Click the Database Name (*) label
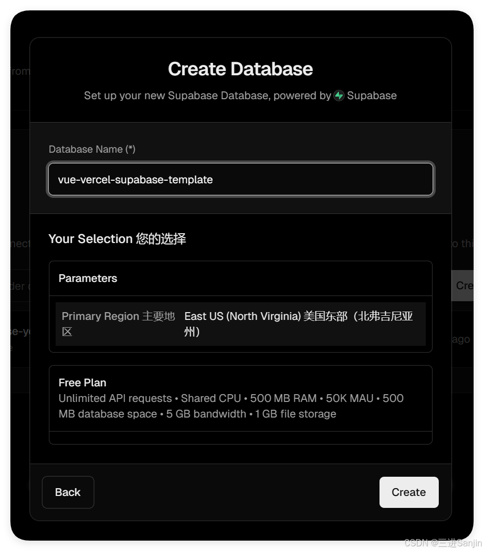Image resolution: width=484 pixels, height=551 pixels. tap(92, 150)
